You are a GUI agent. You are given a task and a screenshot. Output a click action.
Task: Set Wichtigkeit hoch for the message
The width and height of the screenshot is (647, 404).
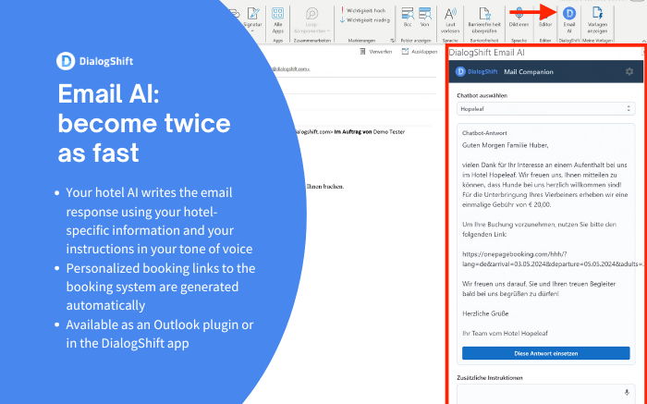[362, 10]
